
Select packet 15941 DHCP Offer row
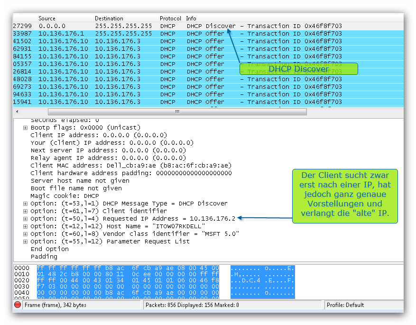[208, 102]
